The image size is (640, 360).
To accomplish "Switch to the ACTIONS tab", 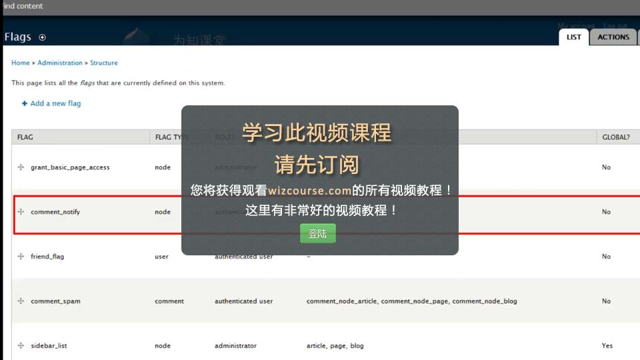I will pos(613,37).
